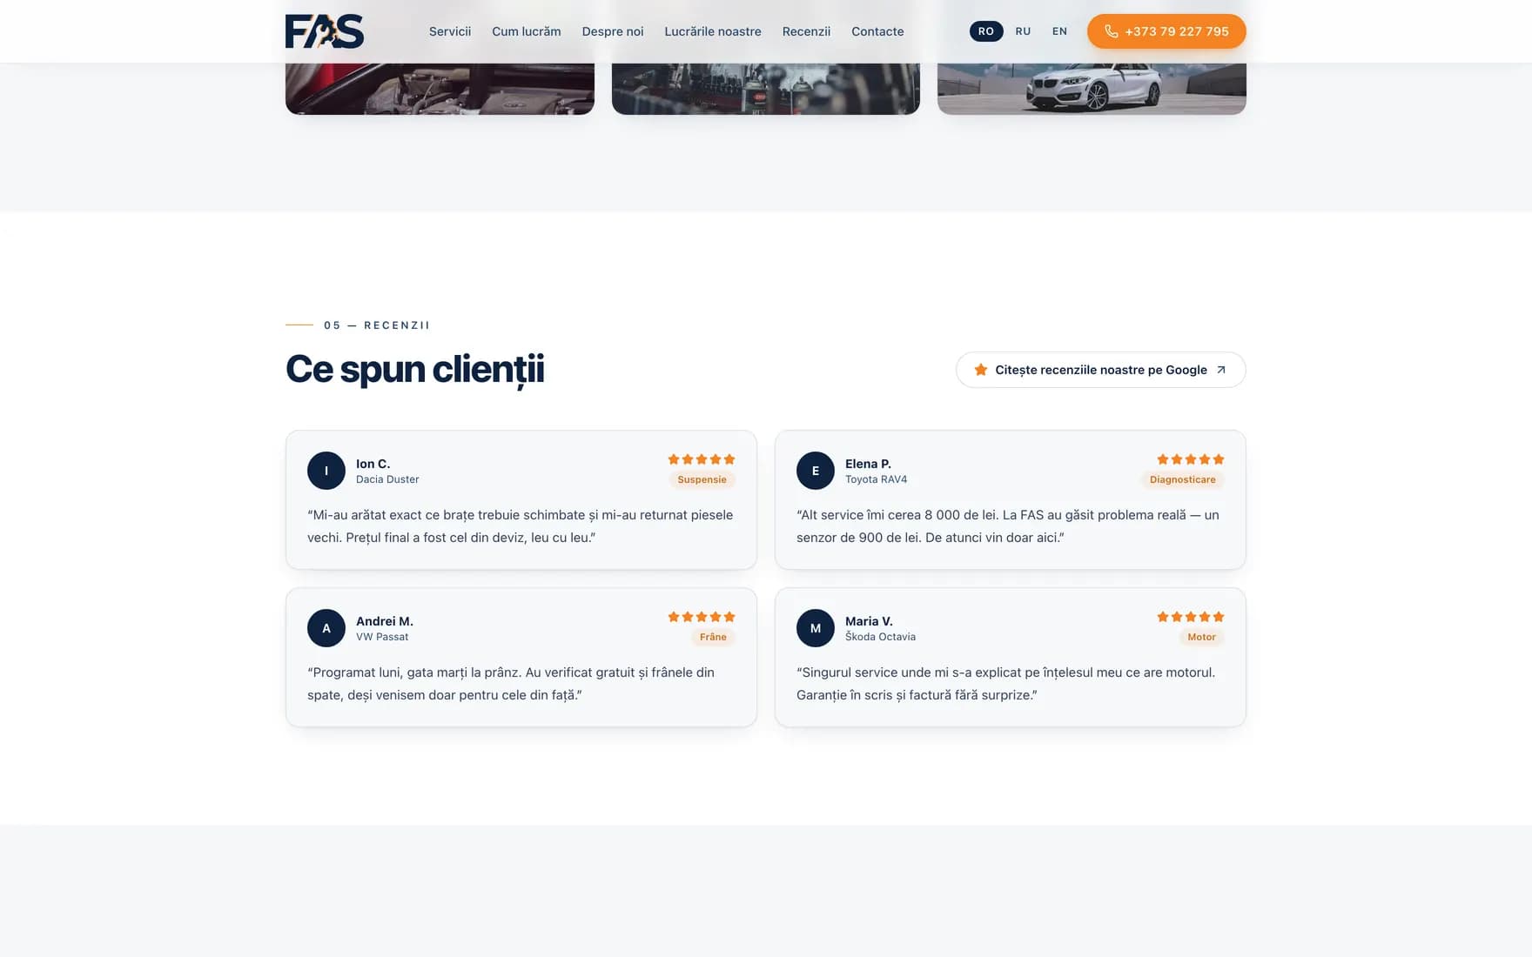Click the star icon in the Google reviews button
The width and height of the screenshot is (1532, 957).
coord(981,370)
